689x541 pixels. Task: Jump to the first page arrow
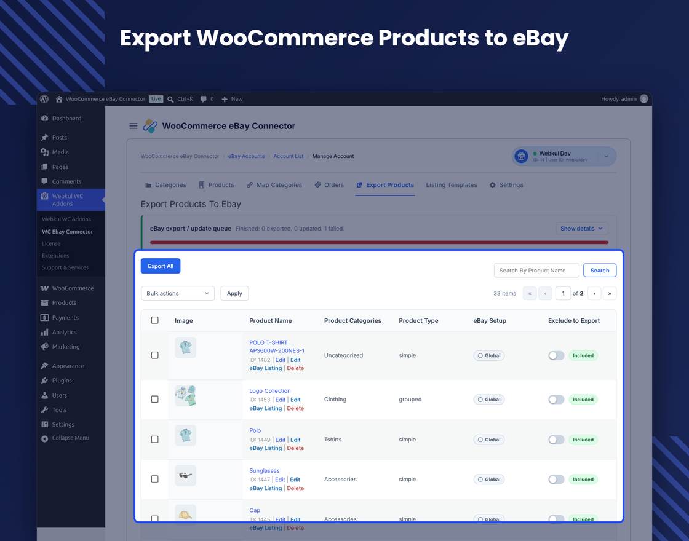click(x=530, y=293)
